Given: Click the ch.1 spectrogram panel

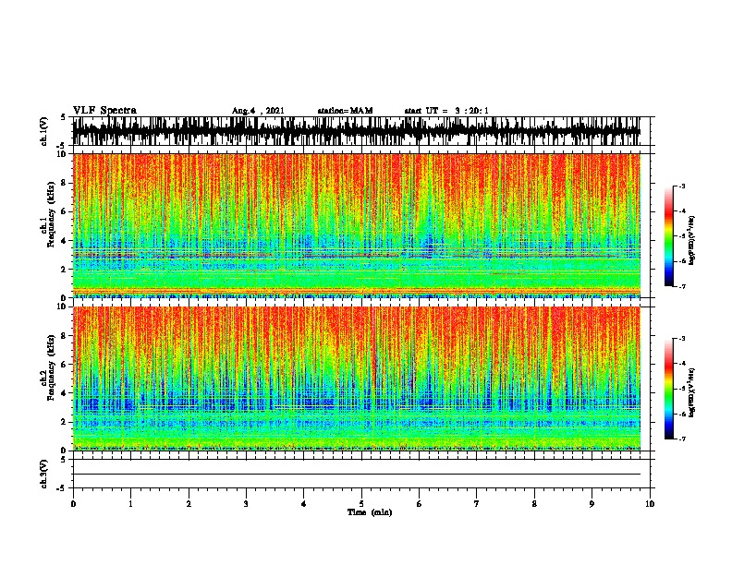Looking at the screenshot, I should pos(357,225).
